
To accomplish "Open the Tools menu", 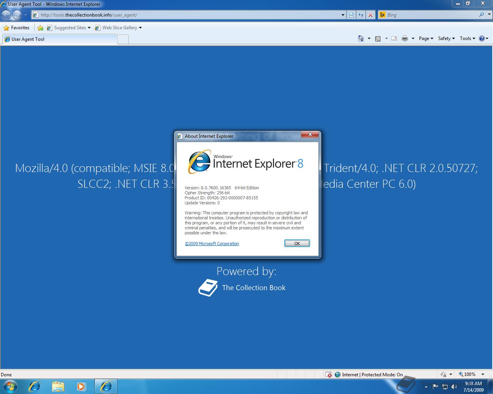I will tap(468, 38).
